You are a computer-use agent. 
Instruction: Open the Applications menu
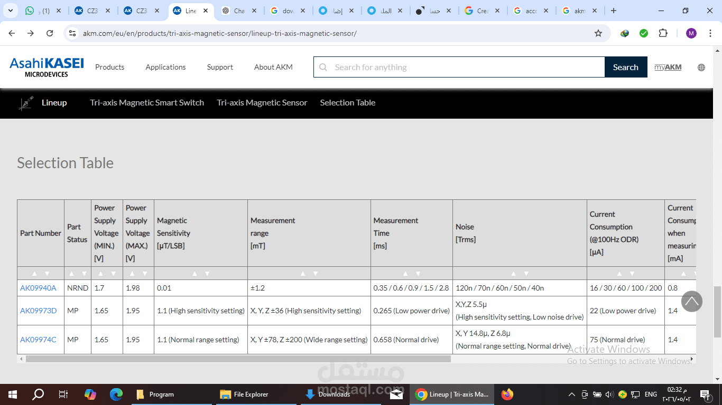[x=165, y=67]
